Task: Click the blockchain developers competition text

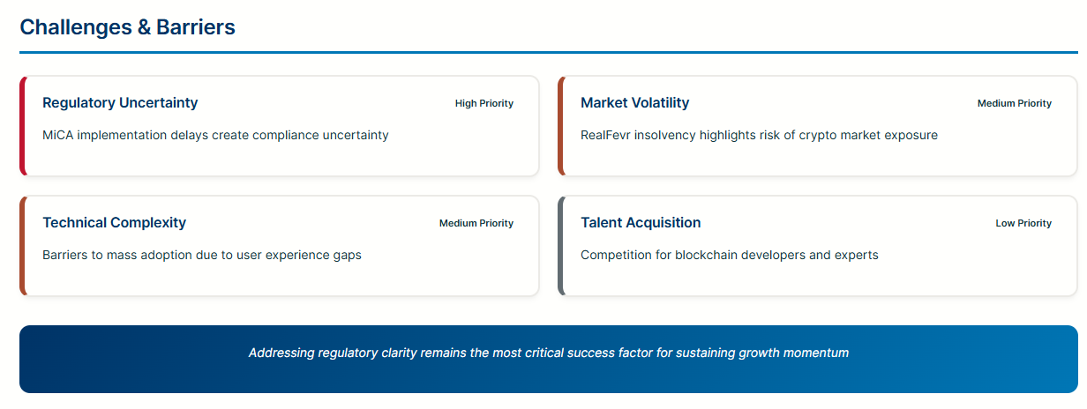Action: pyautogui.click(x=729, y=256)
